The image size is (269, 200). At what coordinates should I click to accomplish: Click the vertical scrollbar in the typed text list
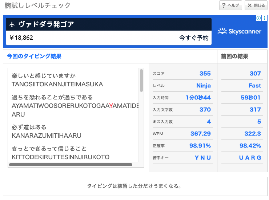141,81
